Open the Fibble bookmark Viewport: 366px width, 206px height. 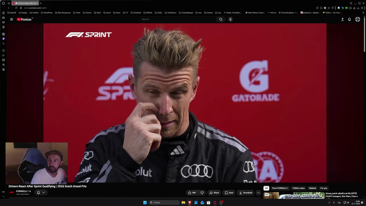(x=332, y=13)
